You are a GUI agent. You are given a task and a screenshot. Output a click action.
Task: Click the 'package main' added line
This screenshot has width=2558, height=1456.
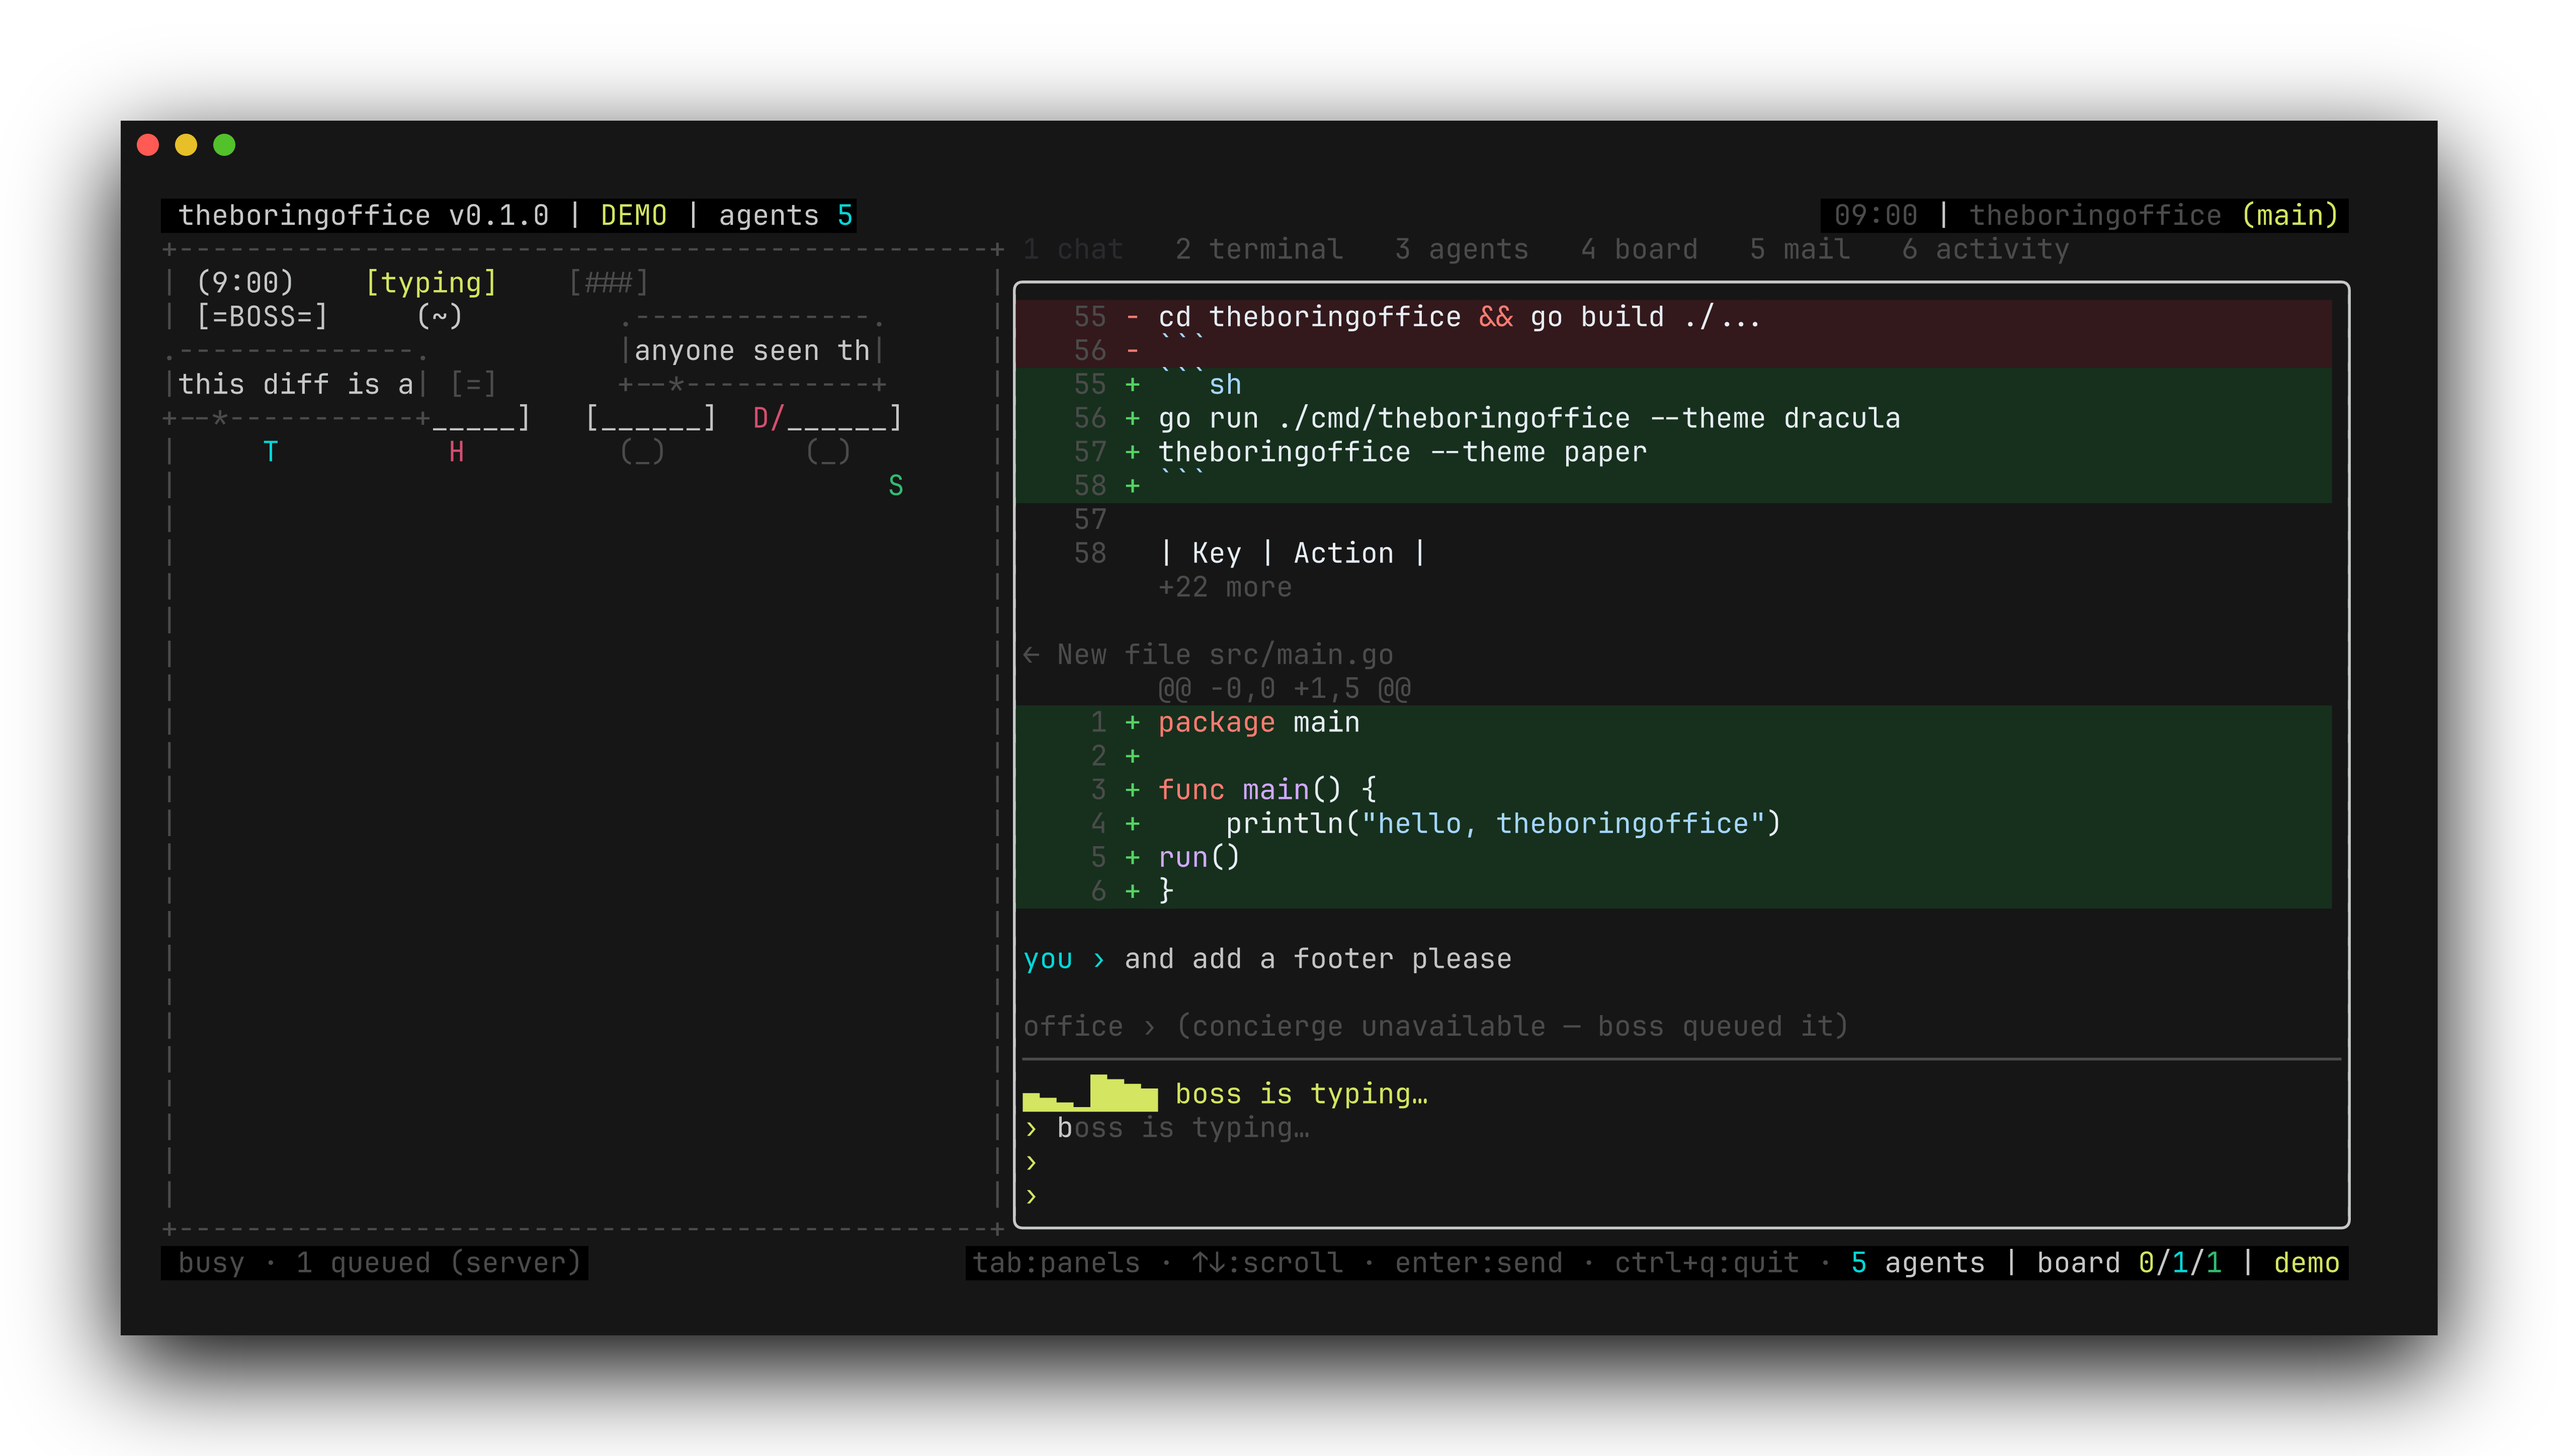[1674, 722]
